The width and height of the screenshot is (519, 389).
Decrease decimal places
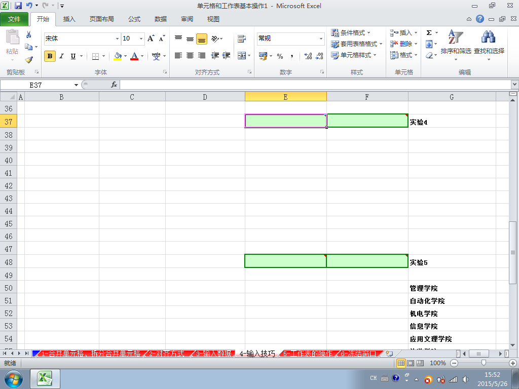pos(319,56)
